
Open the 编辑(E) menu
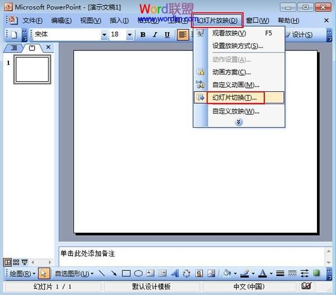tap(61, 21)
